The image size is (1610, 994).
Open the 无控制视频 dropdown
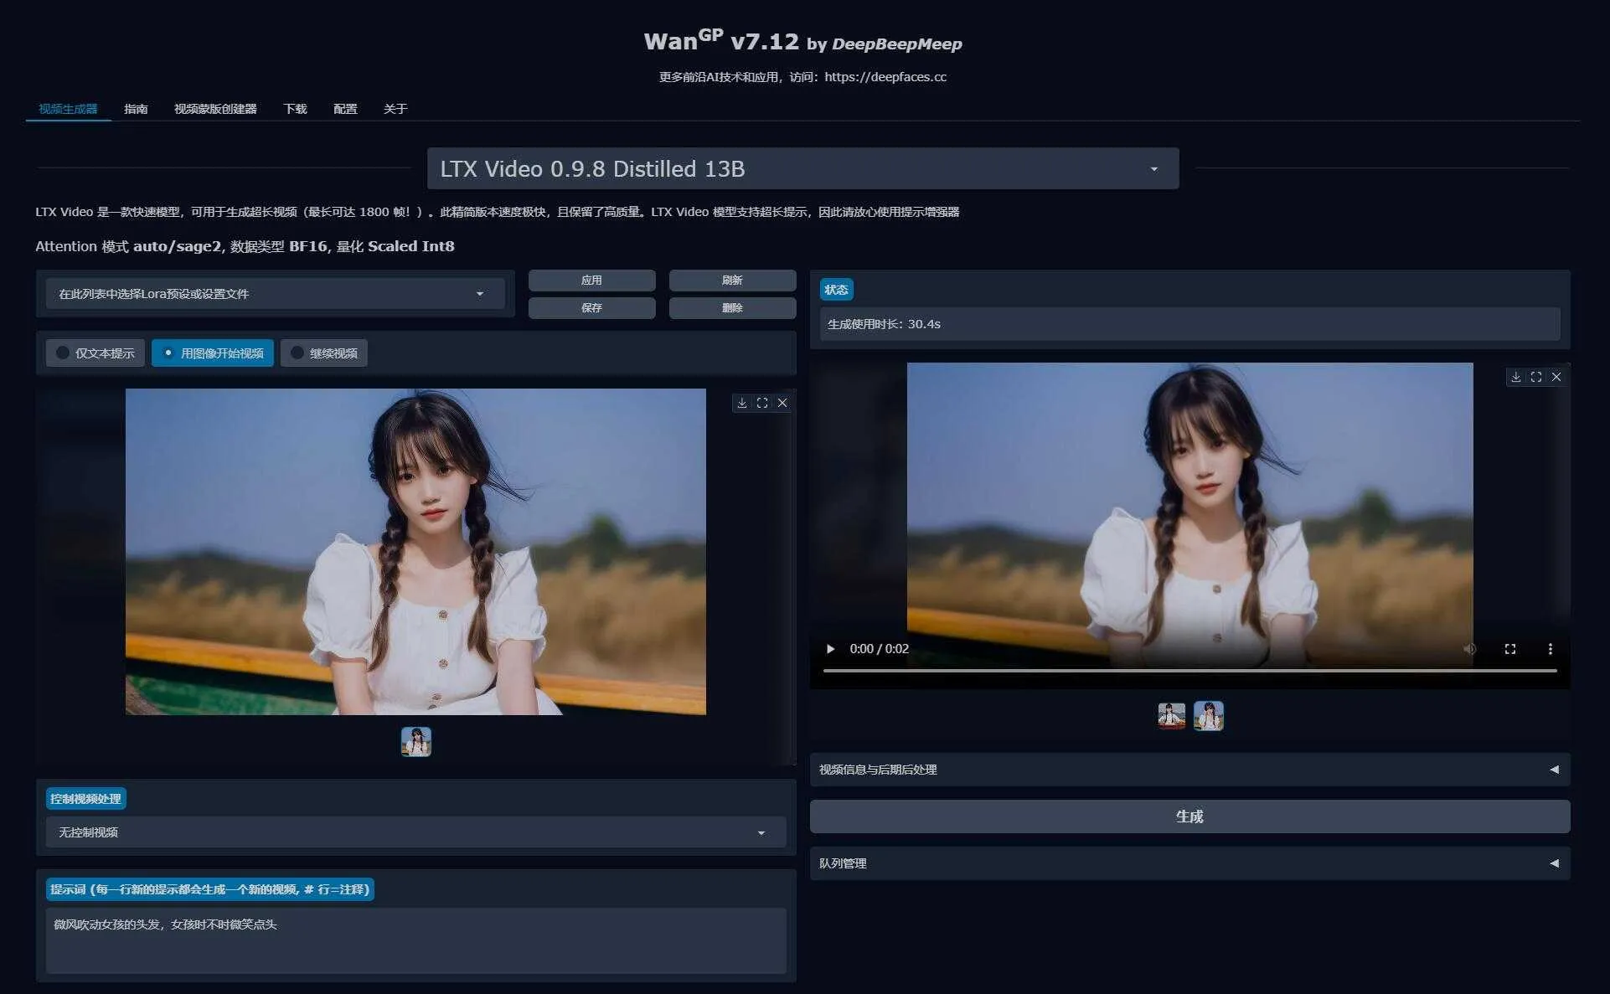tap(415, 832)
